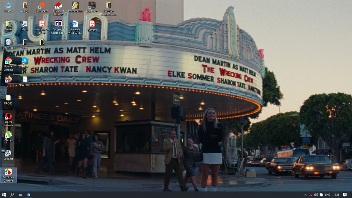This screenshot has width=352, height=198.
Task: Select the µTorrent desktop shortcut
Action: (x=8, y=136)
